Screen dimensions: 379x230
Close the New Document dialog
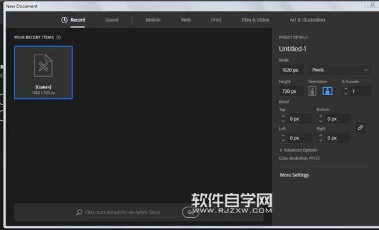click(372, 5)
